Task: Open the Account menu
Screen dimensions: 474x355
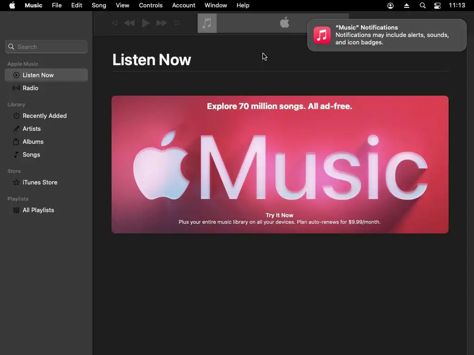Action: tap(184, 6)
